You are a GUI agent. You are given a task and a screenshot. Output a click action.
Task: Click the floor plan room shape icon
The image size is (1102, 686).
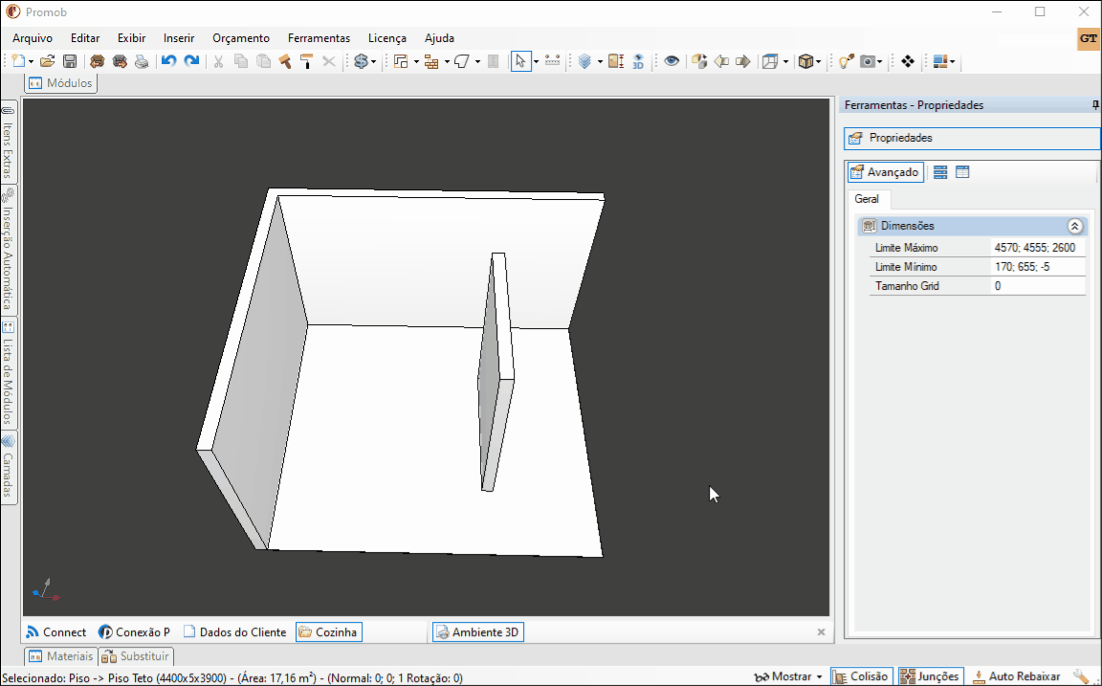tap(402, 61)
